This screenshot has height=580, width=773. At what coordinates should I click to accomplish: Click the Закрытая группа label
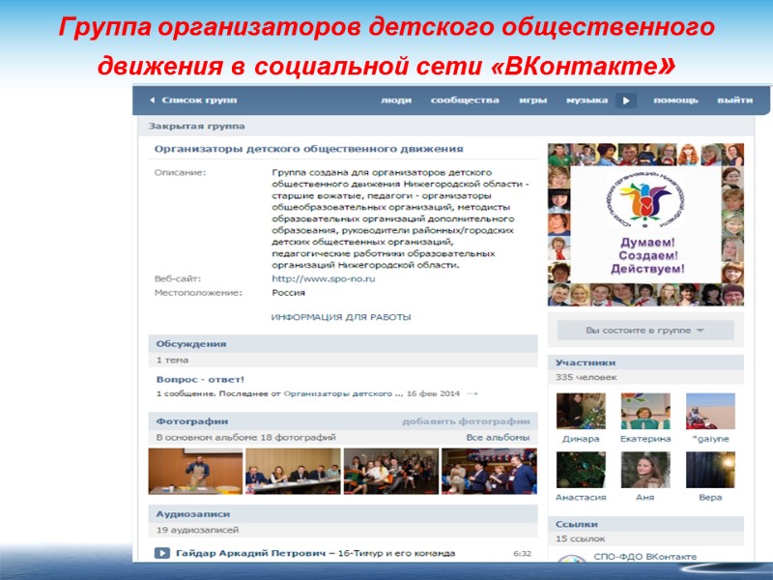pos(197,127)
